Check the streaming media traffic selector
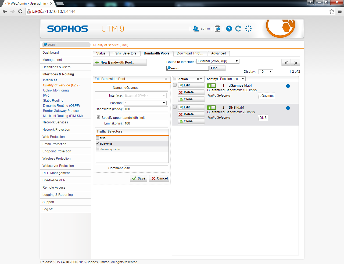This screenshot has width=344, height=264. 98,149
